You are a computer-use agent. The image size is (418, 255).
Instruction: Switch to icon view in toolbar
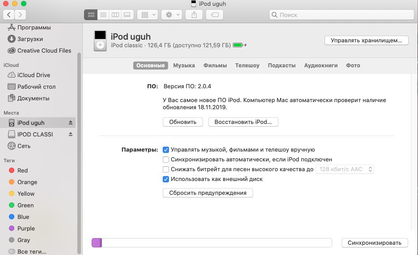point(91,15)
